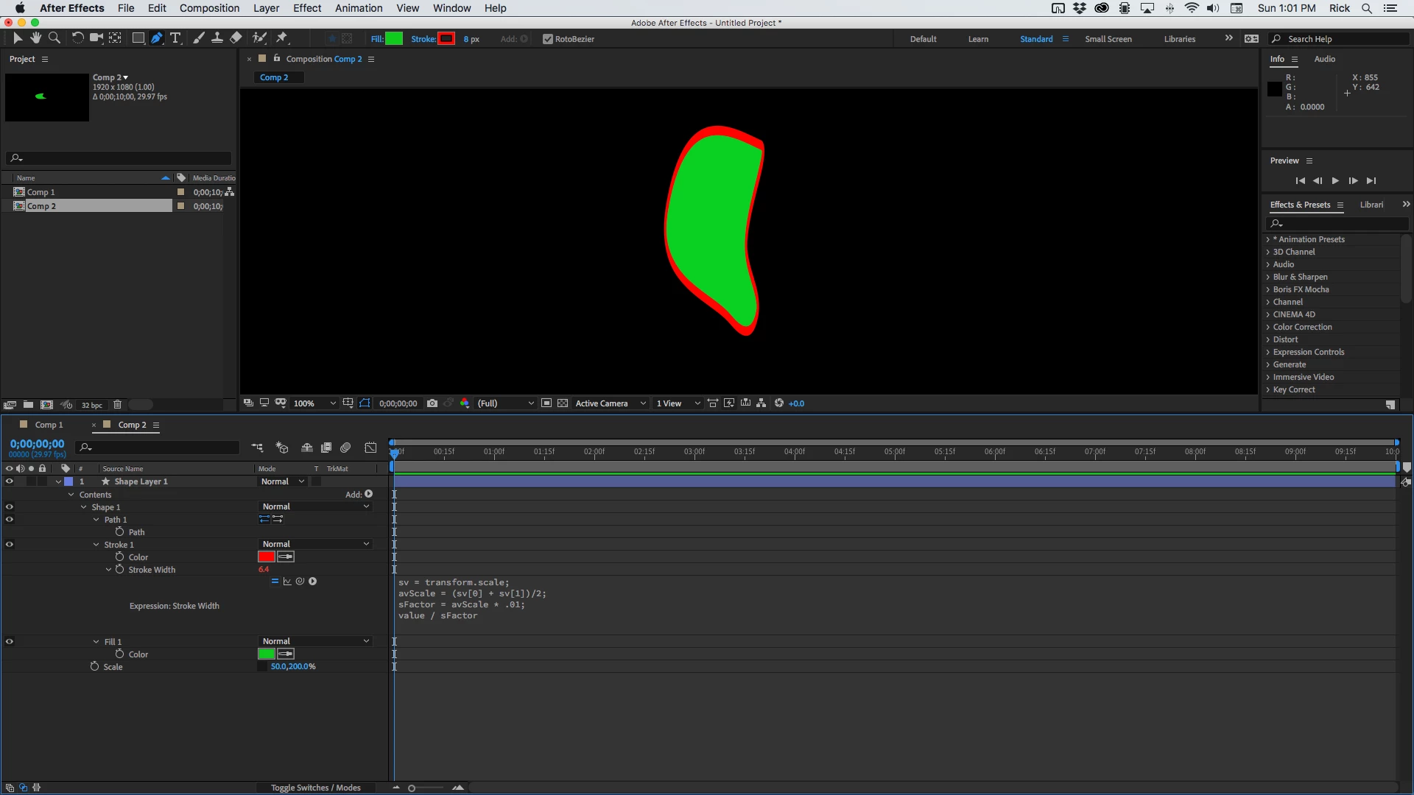Click the Take Snapshot camera icon
The height and width of the screenshot is (795, 1414).
[432, 403]
